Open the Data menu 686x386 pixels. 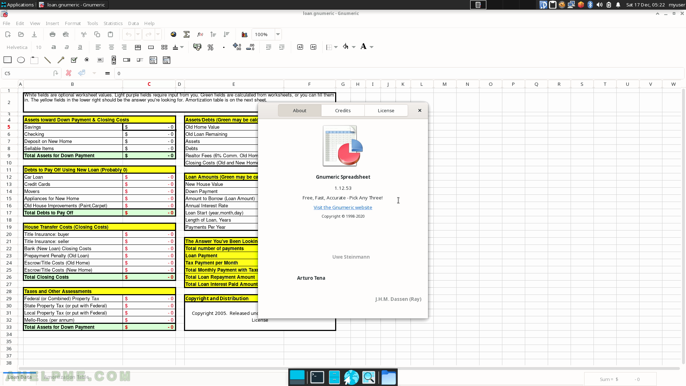[133, 23]
